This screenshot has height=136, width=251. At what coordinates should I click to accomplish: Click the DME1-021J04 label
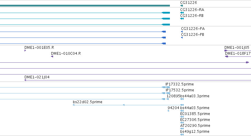[x=37, y=77]
